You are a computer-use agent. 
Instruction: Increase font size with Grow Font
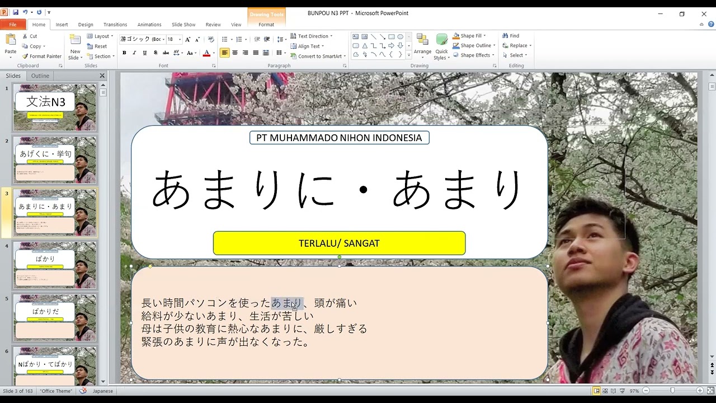(187, 39)
